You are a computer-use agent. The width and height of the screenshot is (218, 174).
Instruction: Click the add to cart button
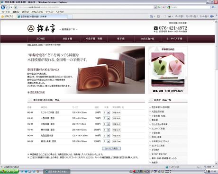pyautogui.click(x=111, y=148)
